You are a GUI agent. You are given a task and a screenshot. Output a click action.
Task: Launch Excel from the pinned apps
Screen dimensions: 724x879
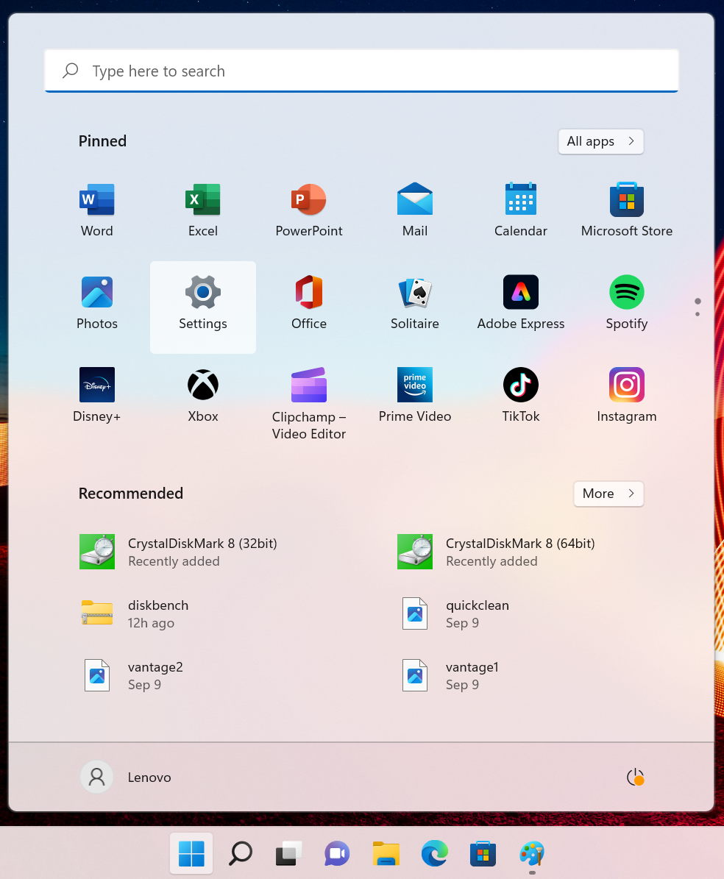(202, 210)
